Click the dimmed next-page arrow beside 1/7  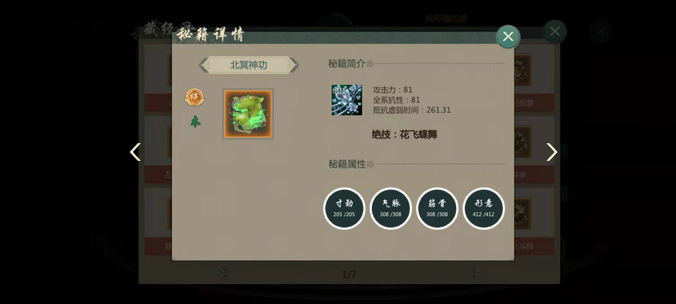pyautogui.click(x=475, y=273)
